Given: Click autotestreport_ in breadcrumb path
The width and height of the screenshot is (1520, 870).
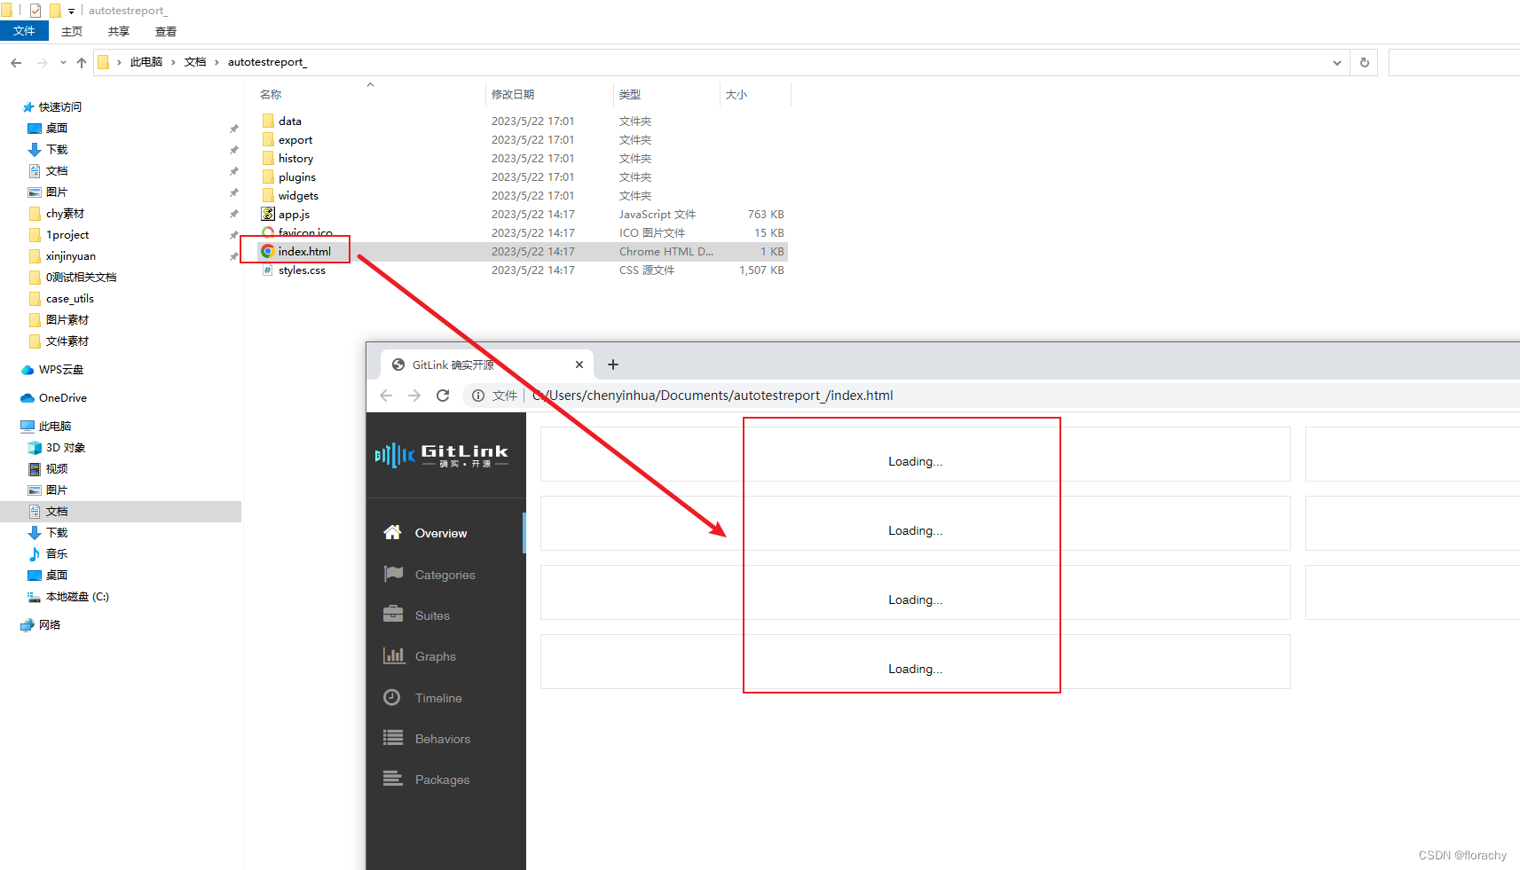Looking at the screenshot, I should click(x=267, y=62).
